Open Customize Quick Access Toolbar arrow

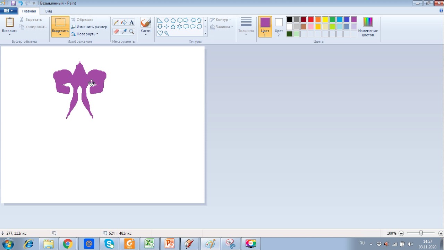pos(34,3)
